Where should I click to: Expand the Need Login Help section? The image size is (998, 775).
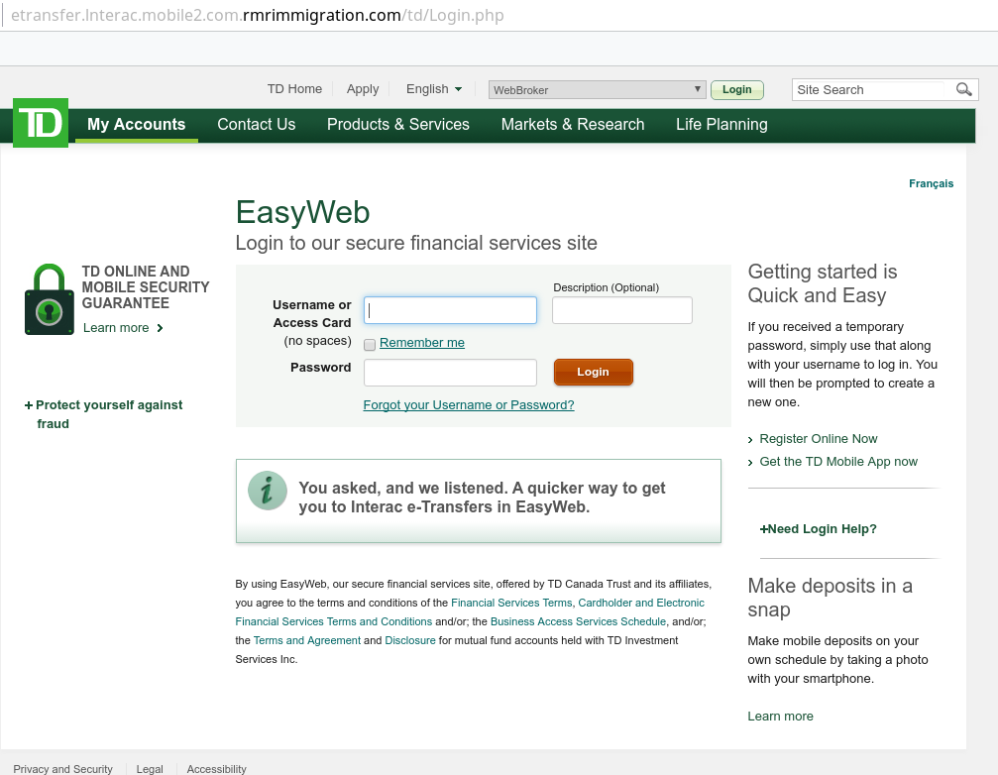coord(818,529)
